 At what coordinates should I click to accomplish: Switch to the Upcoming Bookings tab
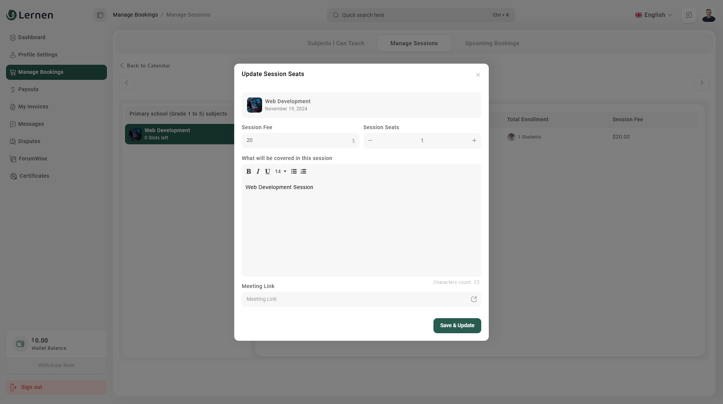492,43
